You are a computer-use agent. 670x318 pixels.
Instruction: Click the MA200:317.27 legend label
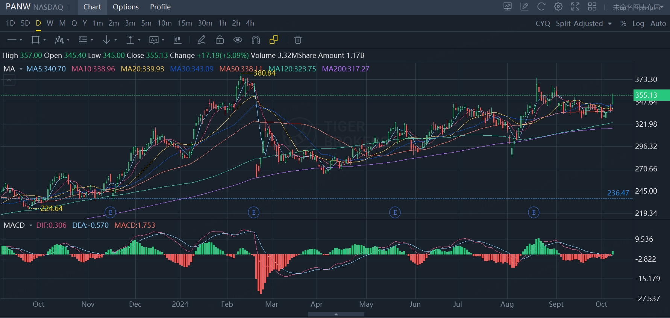pyautogui.click(x=346, y=69)
